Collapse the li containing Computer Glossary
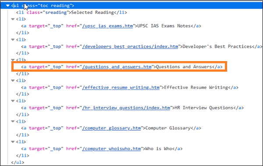 (x=13, y=121)
